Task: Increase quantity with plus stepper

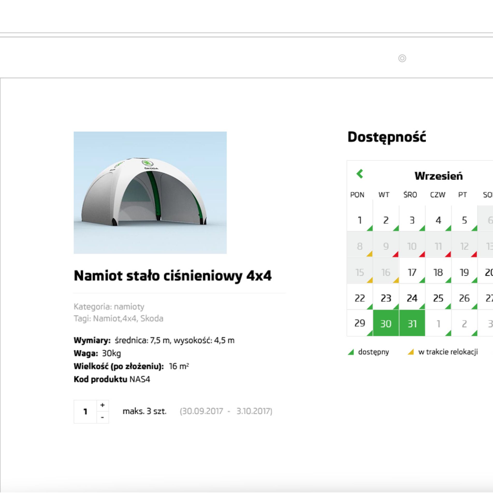Action: pyautogui.click(x=103, y=405)
